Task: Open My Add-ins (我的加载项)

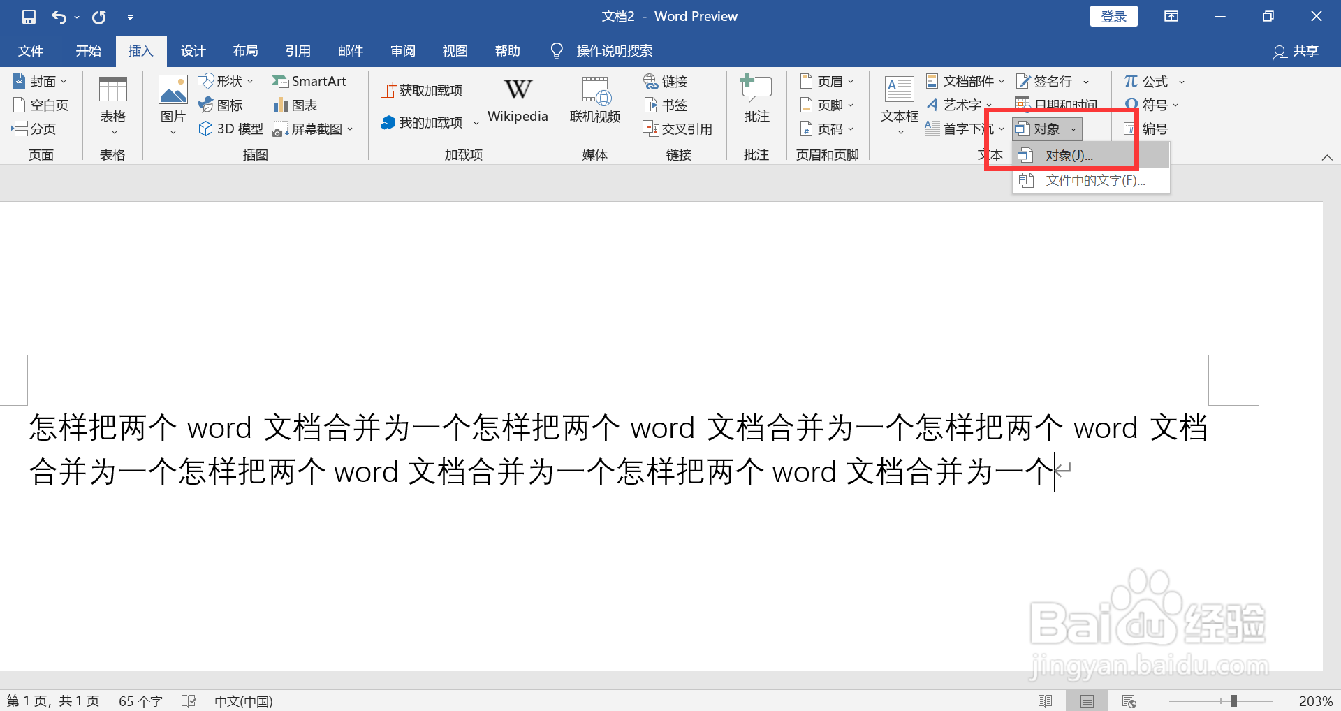Action: point(430,123)
